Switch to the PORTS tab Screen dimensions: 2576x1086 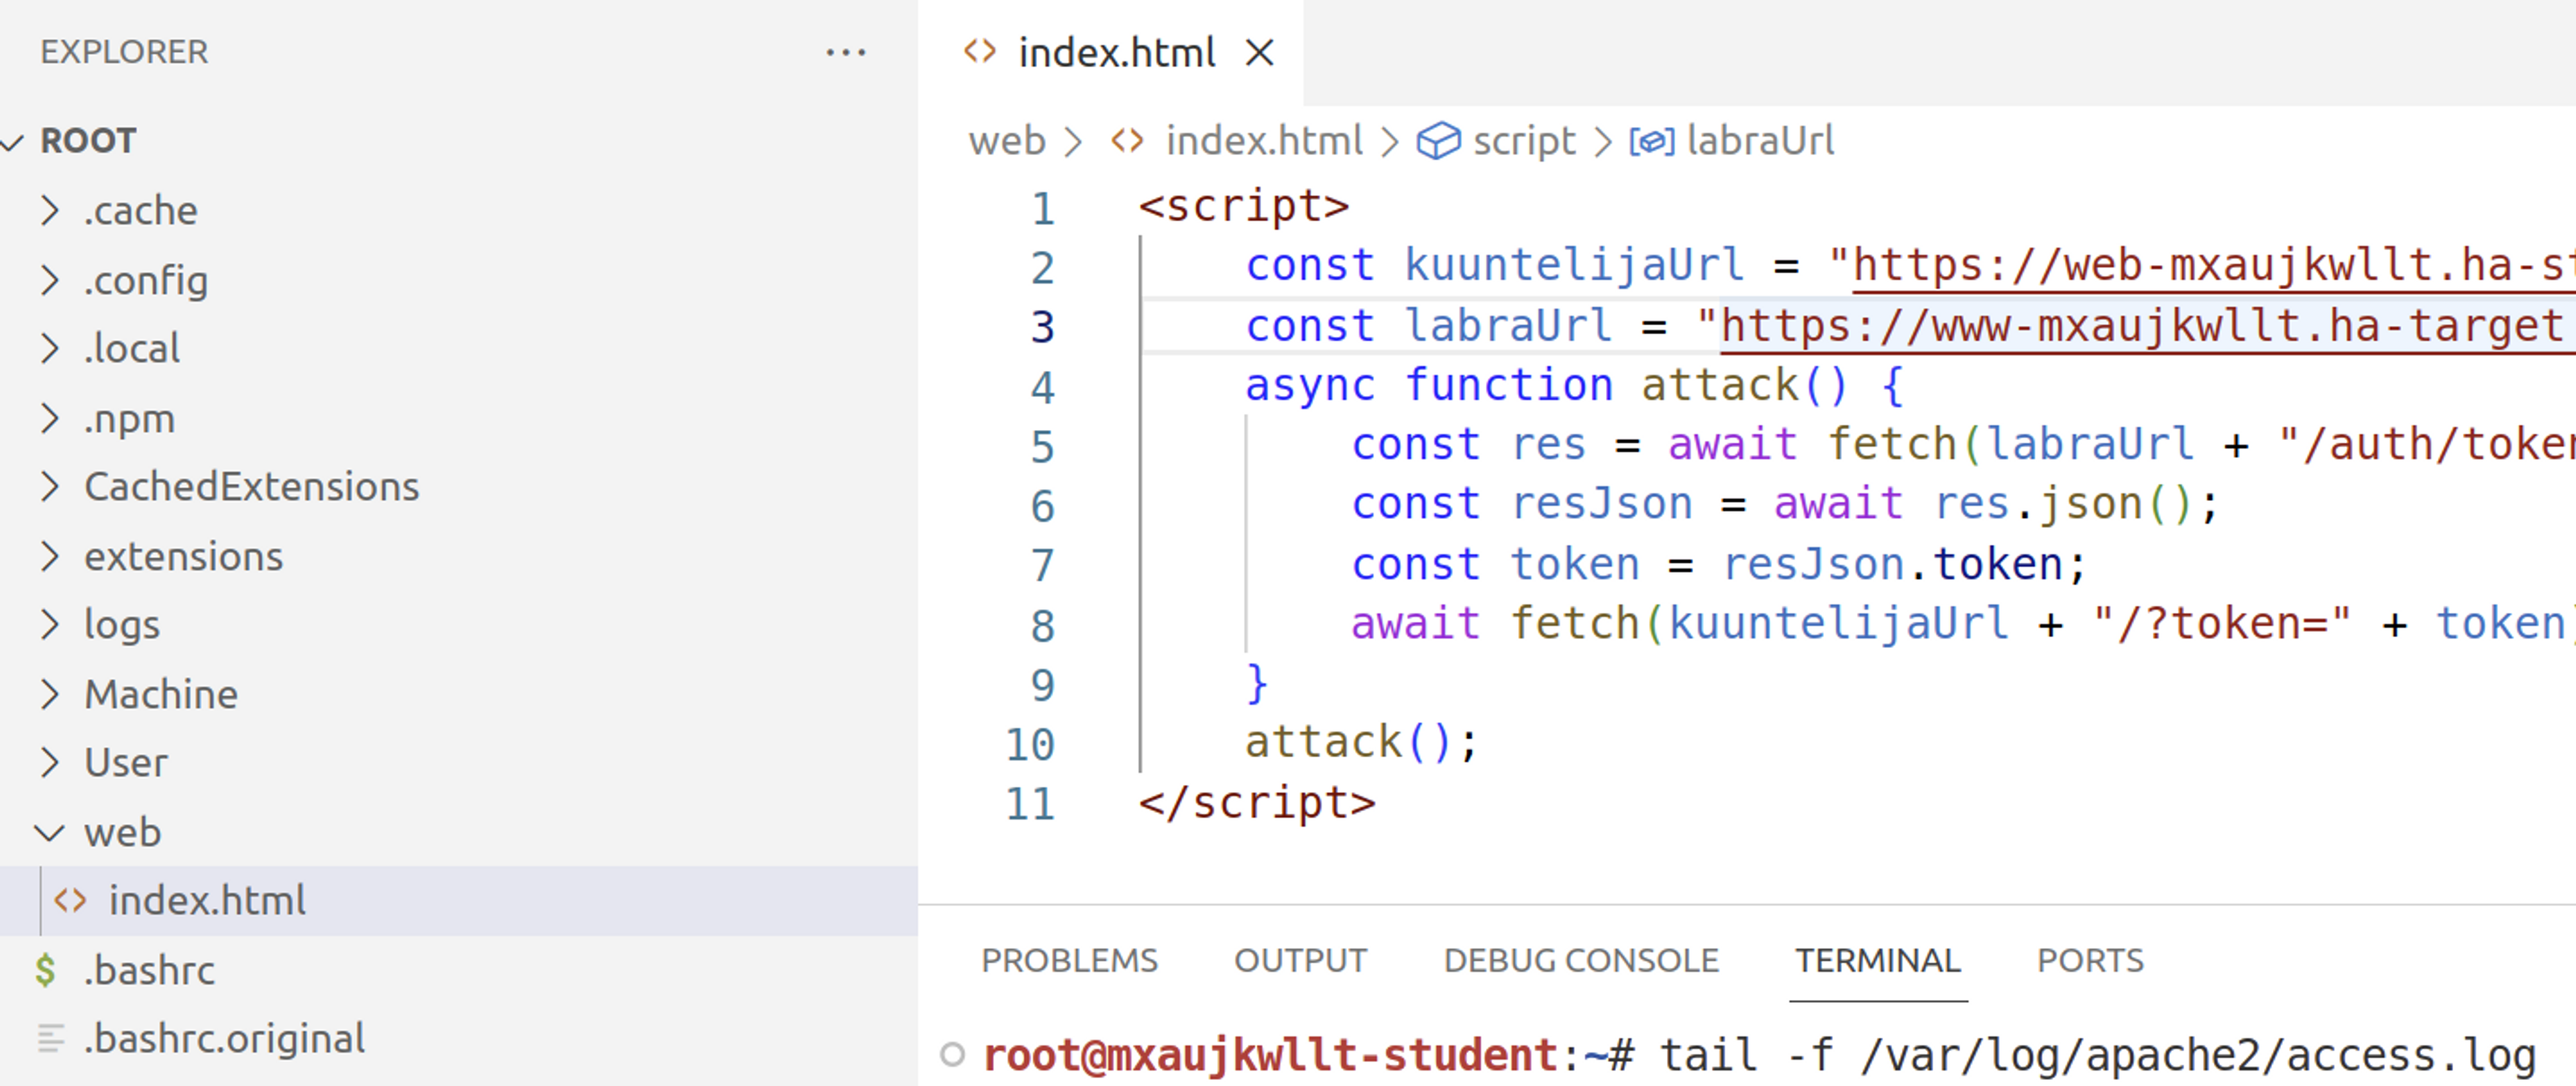(2089, 960)
